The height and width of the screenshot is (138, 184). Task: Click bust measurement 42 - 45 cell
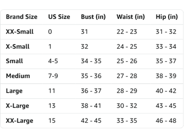coord(91,121)
